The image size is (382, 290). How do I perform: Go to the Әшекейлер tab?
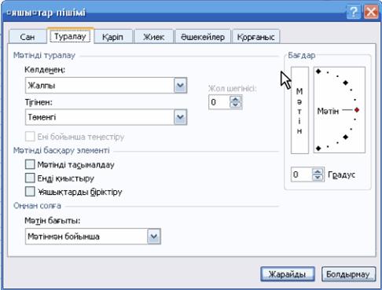(x=203, y=37)
